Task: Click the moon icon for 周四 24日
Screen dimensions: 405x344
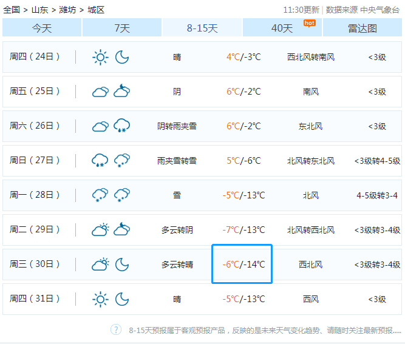Action: [122, 57]
